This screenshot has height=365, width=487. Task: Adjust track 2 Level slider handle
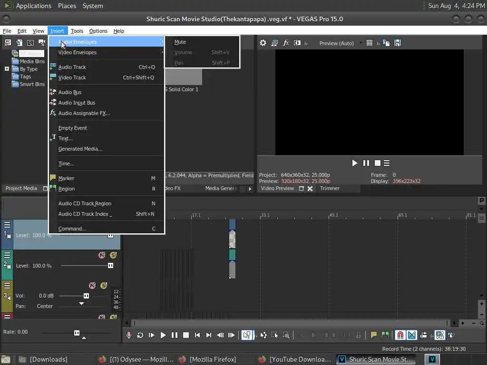[110, 265]
